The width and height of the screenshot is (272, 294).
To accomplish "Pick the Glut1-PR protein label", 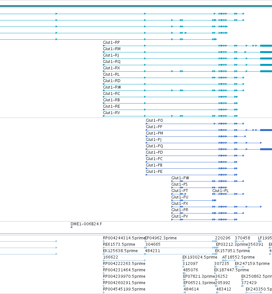I will pos(180,210).
